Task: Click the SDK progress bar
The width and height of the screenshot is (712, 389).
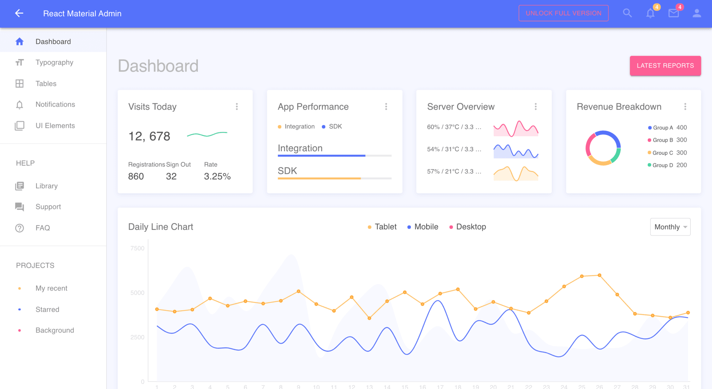Action: pyautogui.click(x=334, y=178)
